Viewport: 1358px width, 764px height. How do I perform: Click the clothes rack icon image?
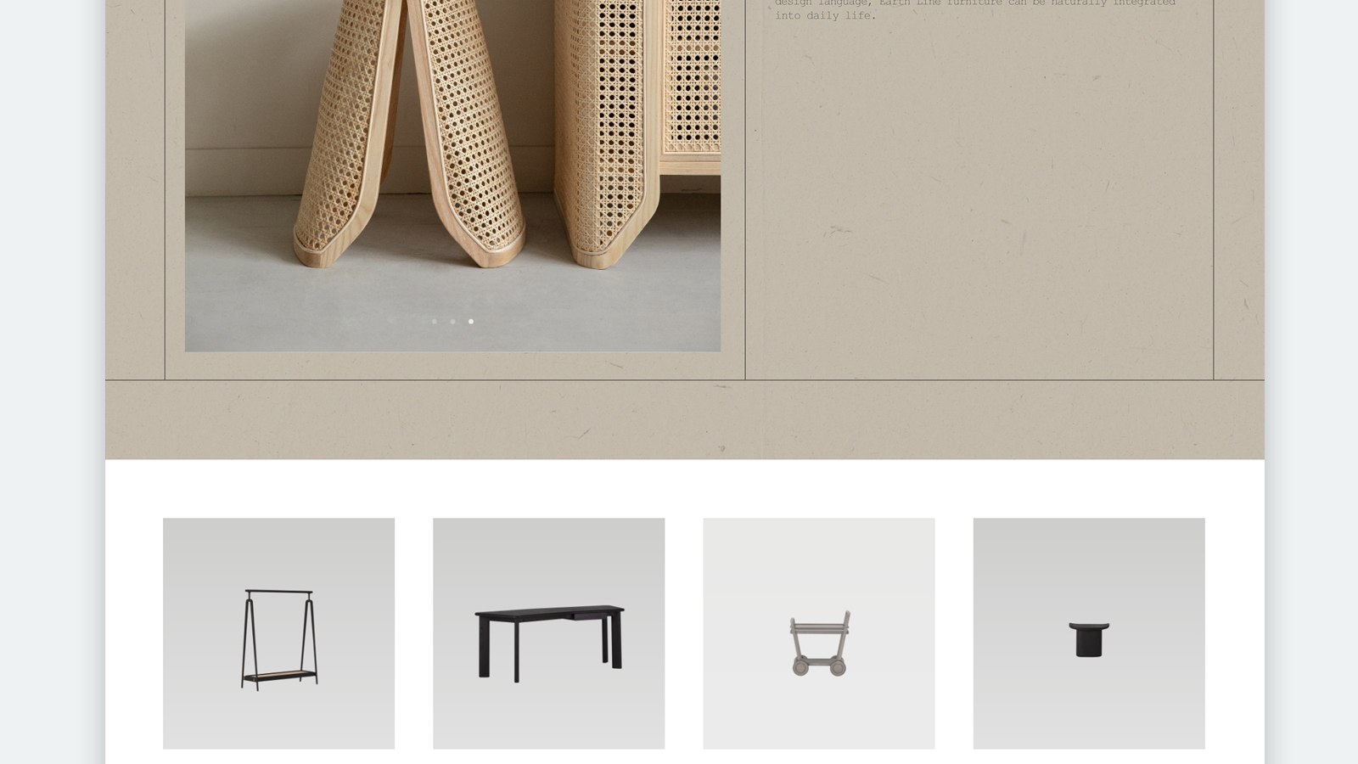pyautogui.click(x=279, y=639)
